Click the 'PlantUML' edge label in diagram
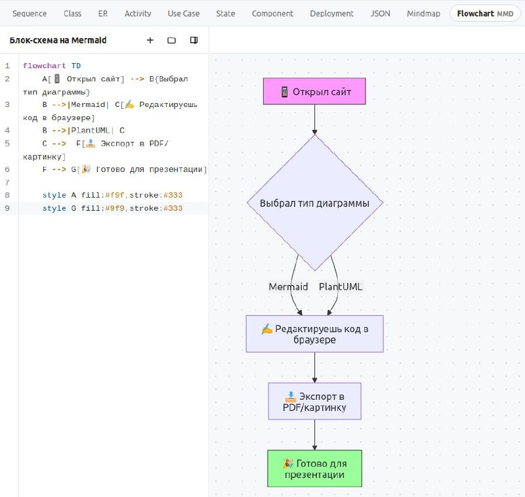The width and height of the screenshot is (525, 497). tap(341, 287)
